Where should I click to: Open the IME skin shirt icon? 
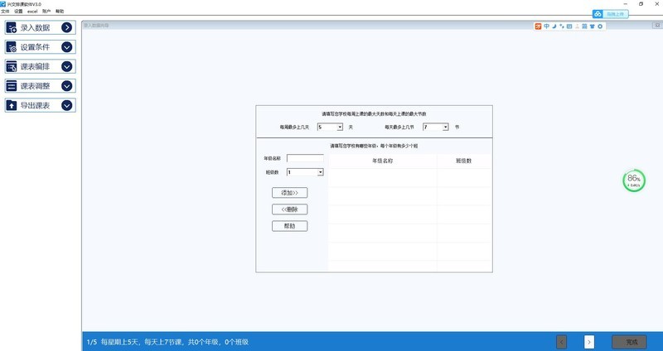592,26
